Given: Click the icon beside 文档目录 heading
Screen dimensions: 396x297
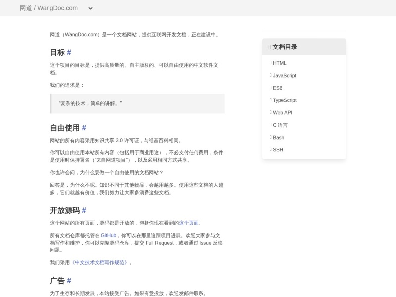Looking at the screenshot, I should pyautogui.click(x=269, y=47).
